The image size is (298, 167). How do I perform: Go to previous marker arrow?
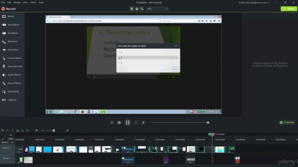point(136,122)
